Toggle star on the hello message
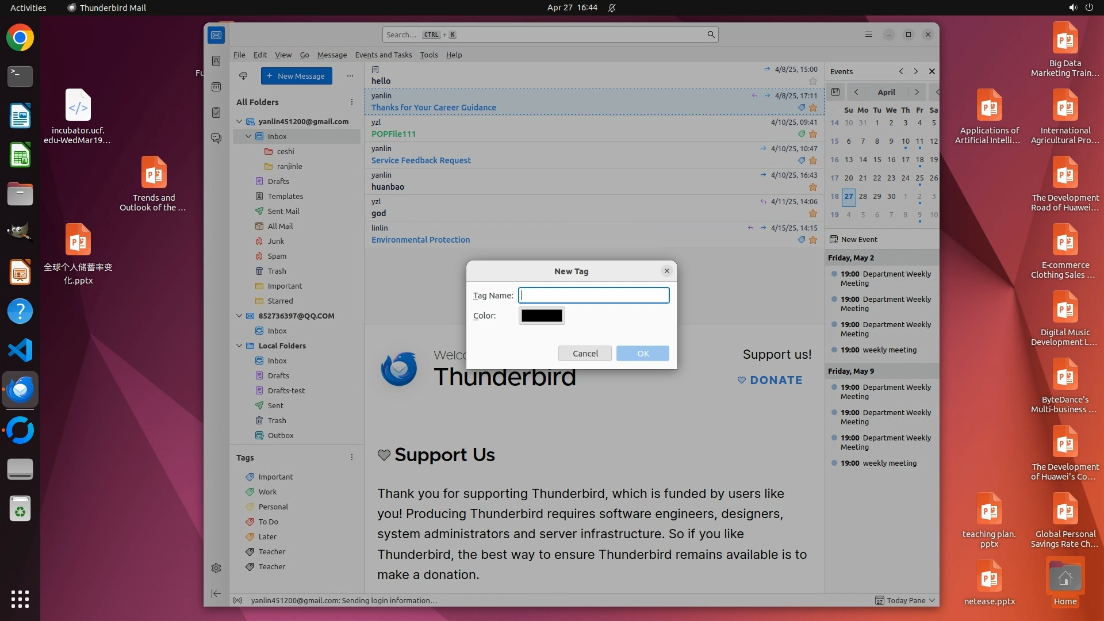This screenshot has height=621, width=1104. tap(812, 81)
